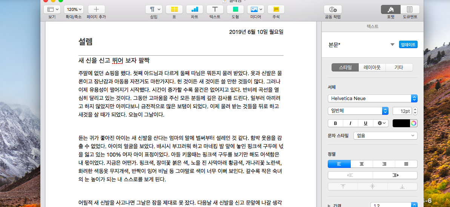Open the 삽입 insert menu
This screenshot has height=207, width=450.
[x=154, y=9]
